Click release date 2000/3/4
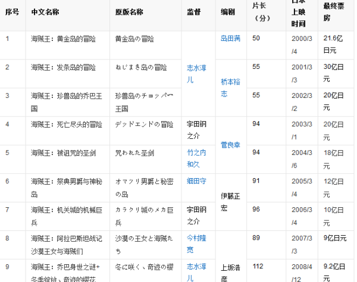The height and width of the screenshot is (282, 357). 302,45
